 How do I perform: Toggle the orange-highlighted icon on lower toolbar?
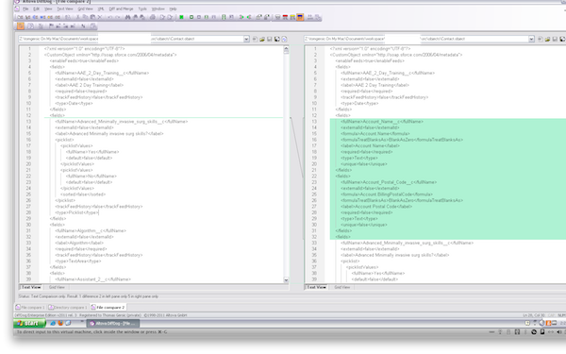pyautogui.click(x=21, y=26)
